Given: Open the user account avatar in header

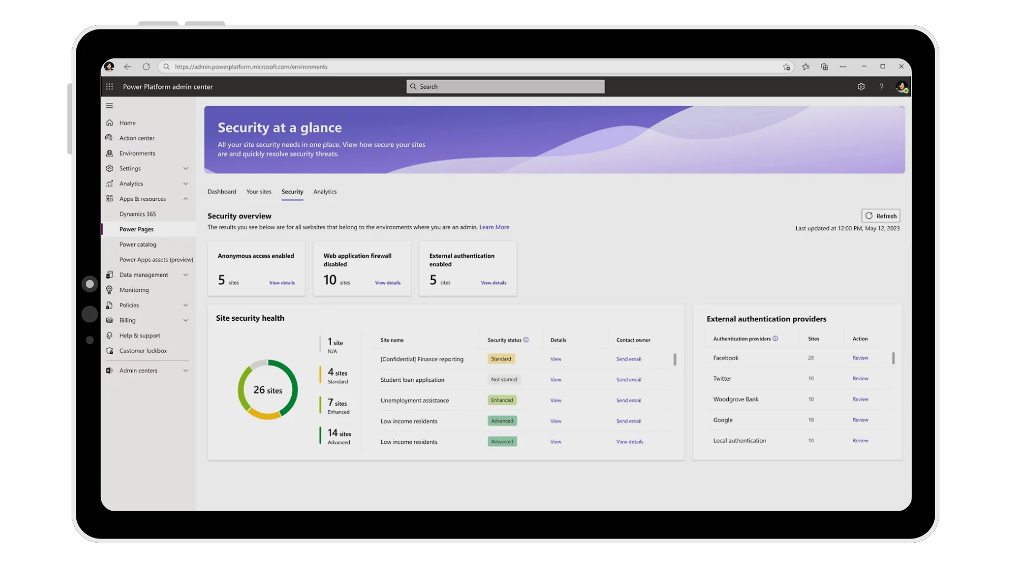Looking at the screenshot, I should click(x=901, y=87).
